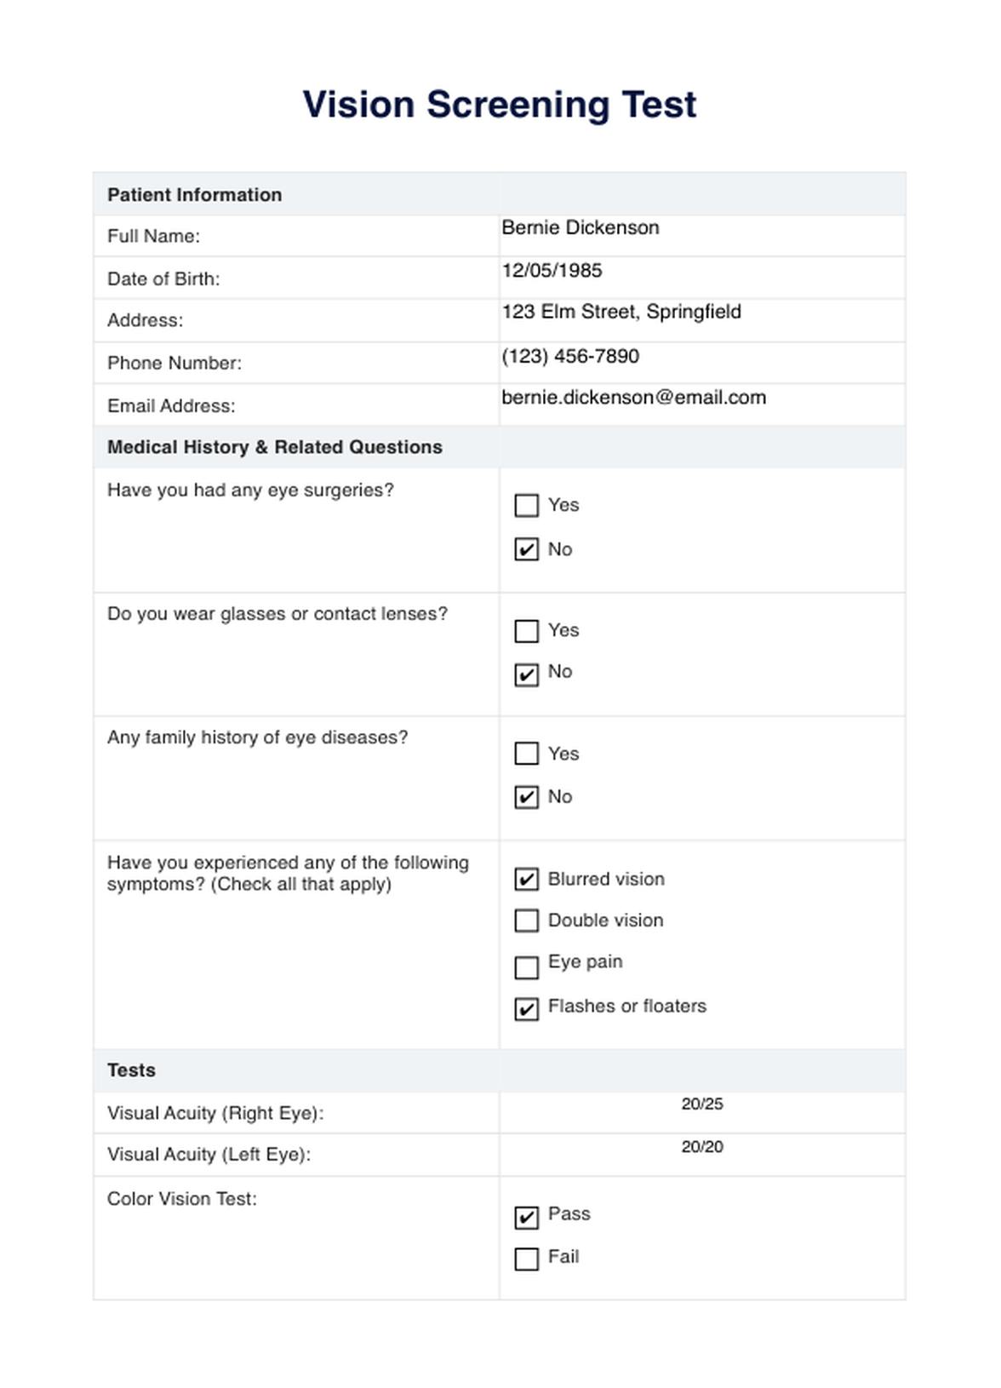Check Yes for glasses or contact lenses
Image resolution: width=1001 pixels, height=1388 pixels.
(x=527, y=631)
